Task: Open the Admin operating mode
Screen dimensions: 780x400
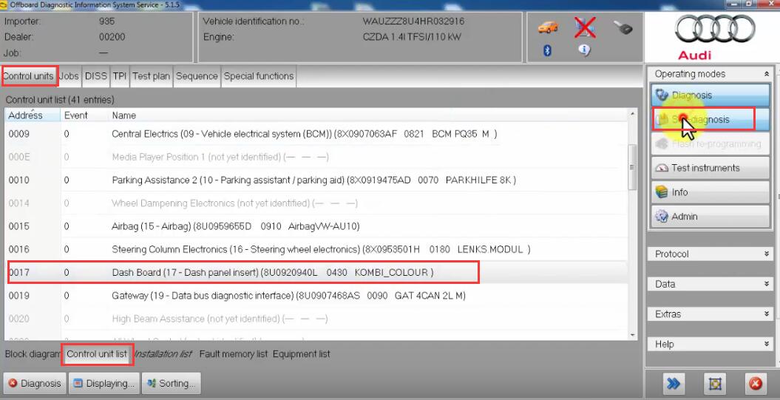Action: 711,217
